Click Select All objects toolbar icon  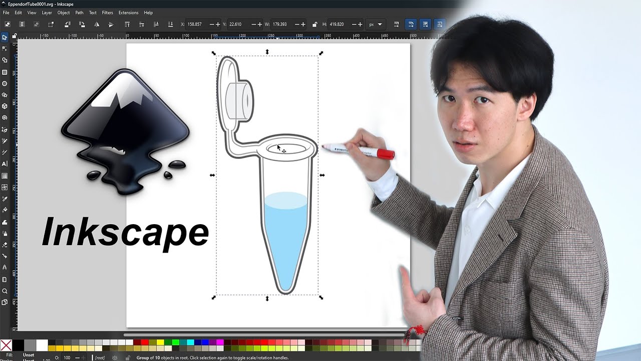[x=7, y=24]
